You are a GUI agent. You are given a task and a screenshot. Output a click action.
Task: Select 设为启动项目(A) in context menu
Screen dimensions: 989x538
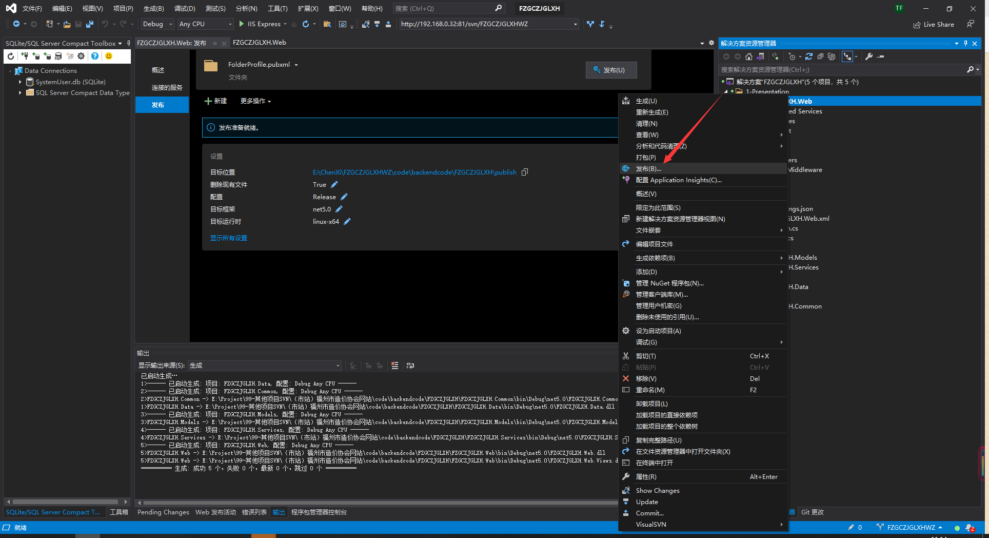click(703, 331)
